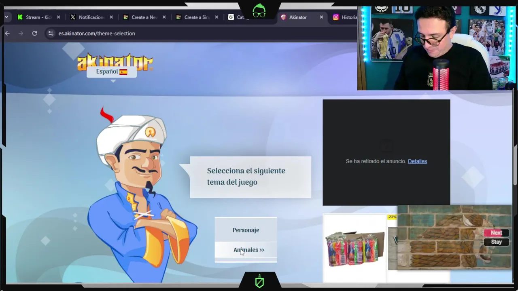Open the tab search dropdown arrow
This screenshot has width=518, height=291.
click(6, 17)
